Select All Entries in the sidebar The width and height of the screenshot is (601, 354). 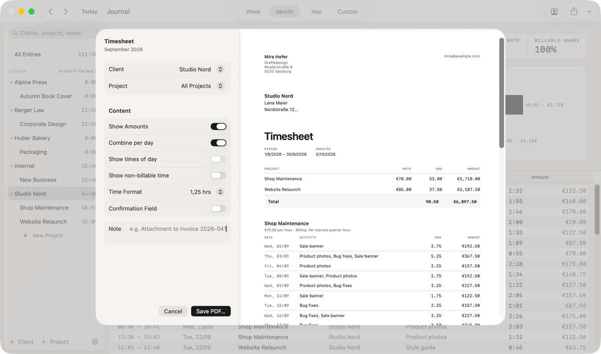click(28, 55)
